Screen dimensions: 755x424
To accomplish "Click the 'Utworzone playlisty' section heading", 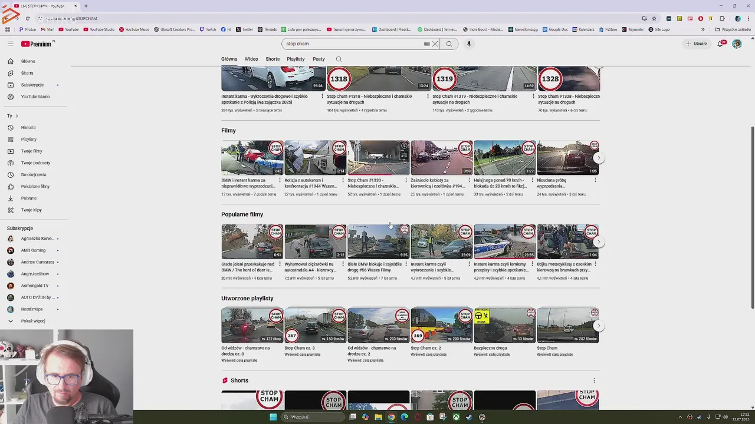I will pyautogui.click(x=247, y=299).
